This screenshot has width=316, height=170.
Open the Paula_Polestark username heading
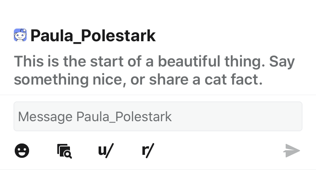coord(93,36)
